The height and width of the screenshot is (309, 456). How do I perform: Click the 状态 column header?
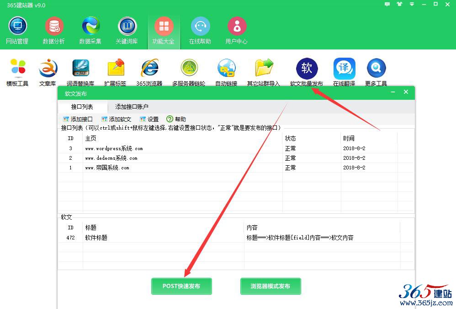[312, 138]
